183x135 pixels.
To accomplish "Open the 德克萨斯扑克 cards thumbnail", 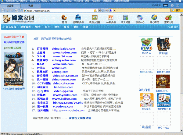I will [x=164, y=100].
